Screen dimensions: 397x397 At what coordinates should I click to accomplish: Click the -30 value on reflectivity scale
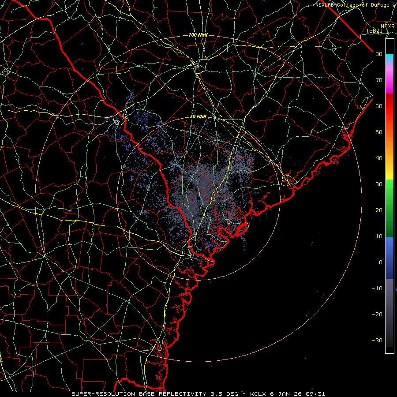tap(377, 340)
